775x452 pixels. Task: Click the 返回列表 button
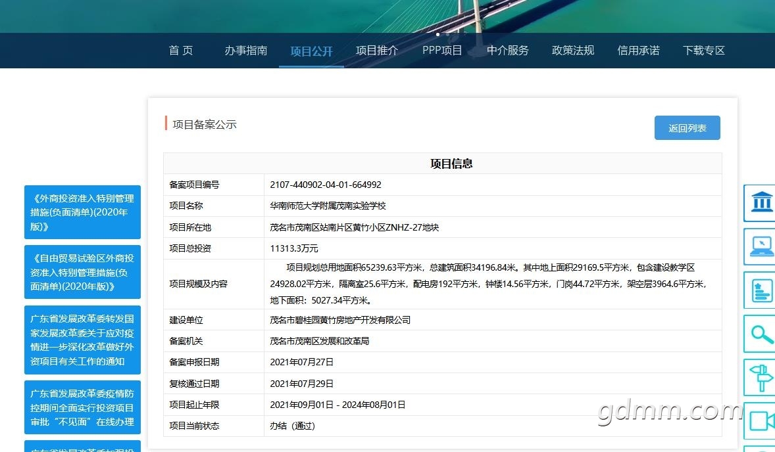(687, 128)
